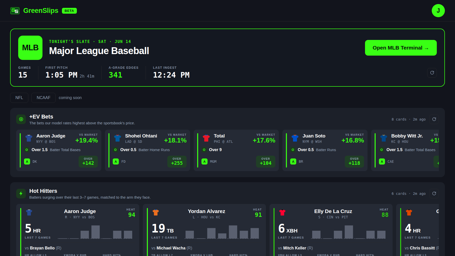
Task: Click Shohei Ohtani +18.1% vs market value
Action: click(x=175, y=141)
